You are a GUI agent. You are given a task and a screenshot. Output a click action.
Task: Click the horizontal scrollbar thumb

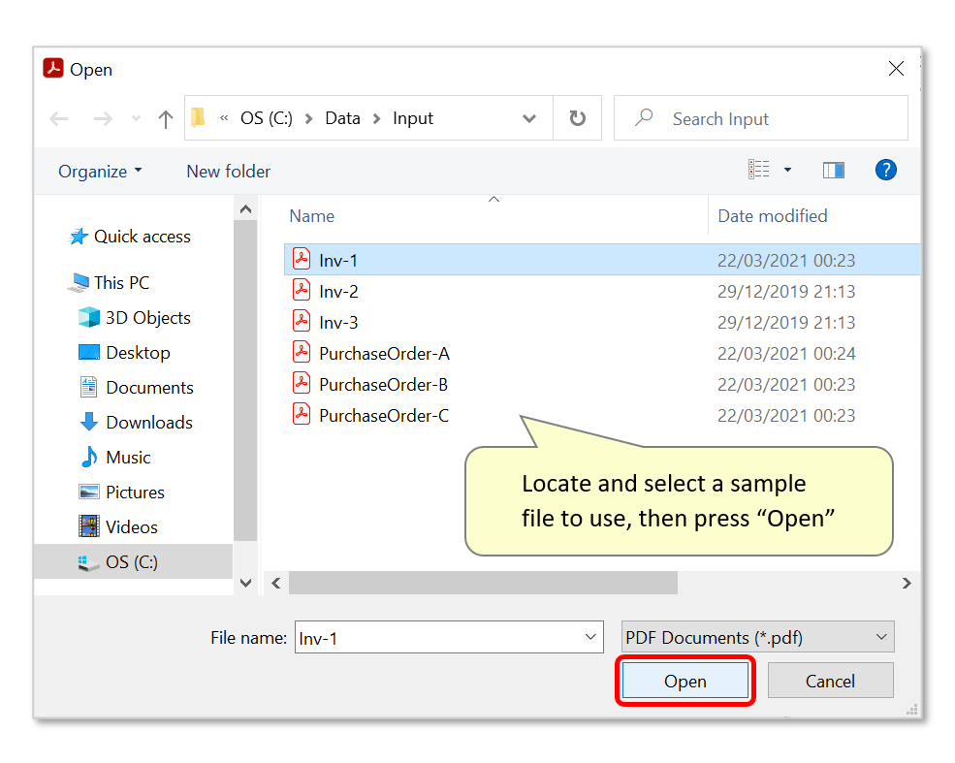(x=483, y=583)
